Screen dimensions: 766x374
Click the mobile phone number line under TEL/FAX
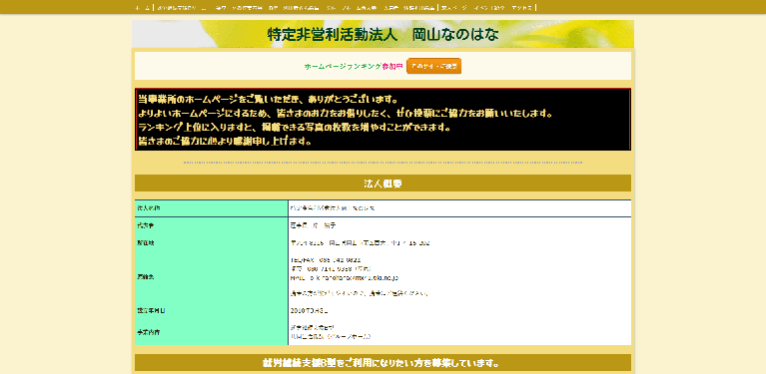(x=331, y=268)
